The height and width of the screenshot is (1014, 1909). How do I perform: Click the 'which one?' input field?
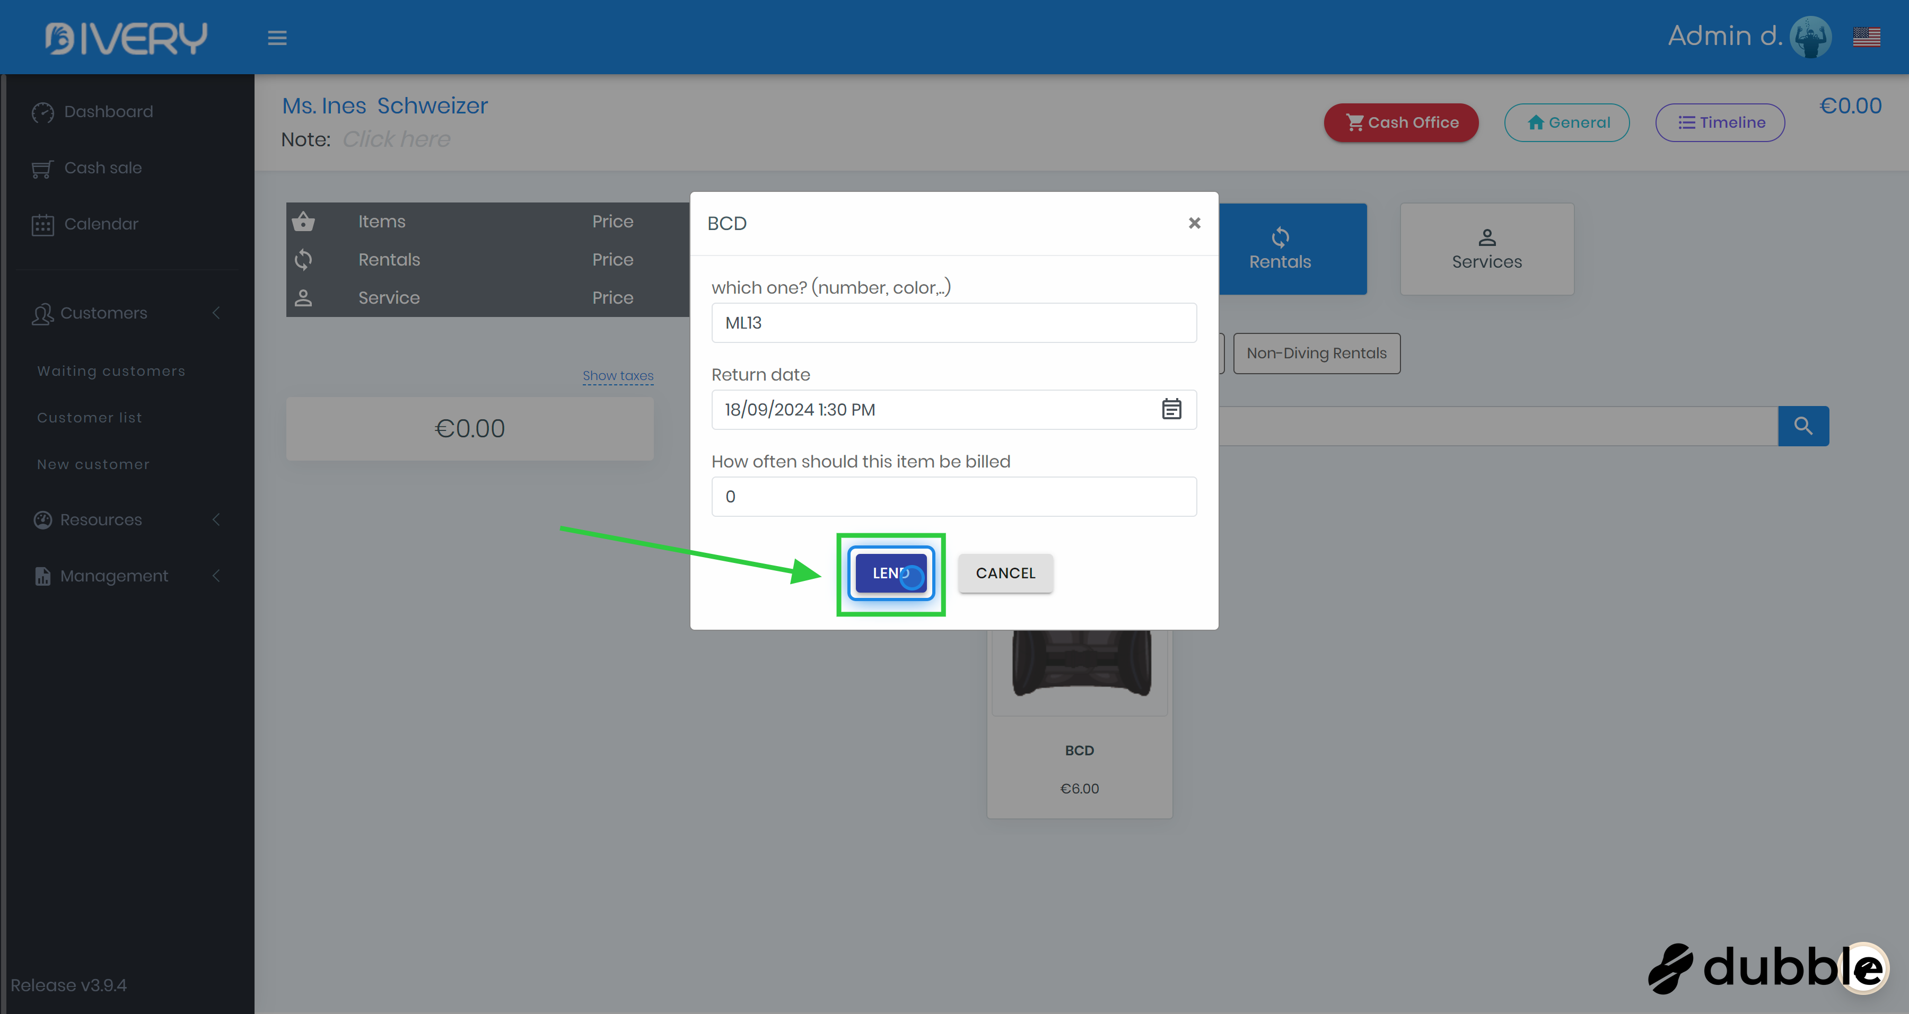pyautogui.click(x=953, y=323)
